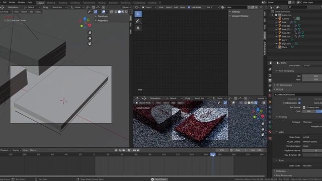This screenshot has height=181, width=322.
Task: Click the Keyframe Interval value field
Action: pos(312,150)
